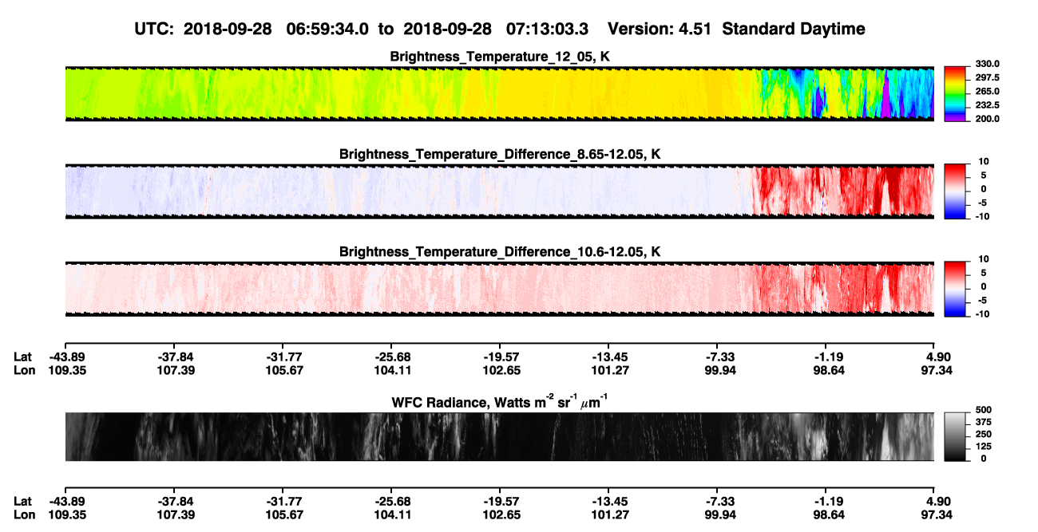
Task: Click the start time 06:59:34.0 in header
Action: 328,29
